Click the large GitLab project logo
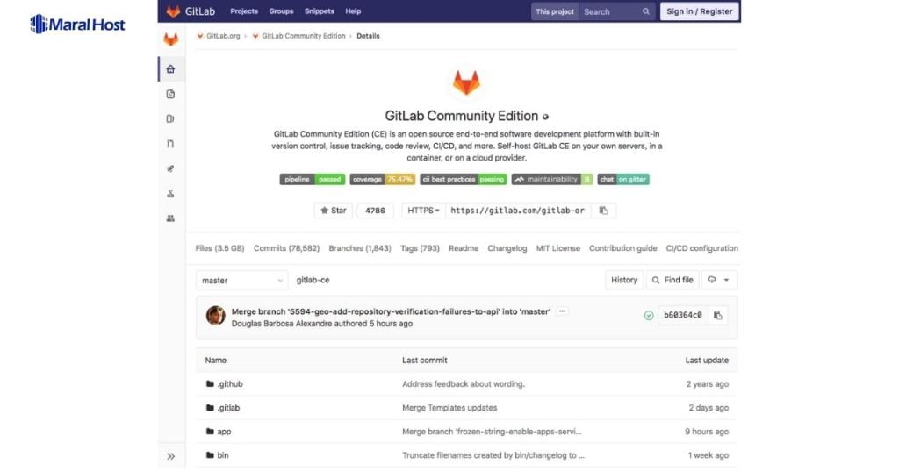899x472 pixels. 466,82
